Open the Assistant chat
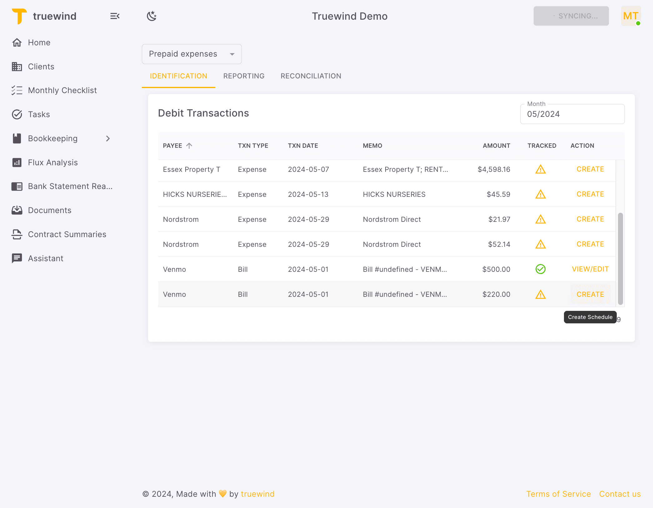The image size is (653, 508). coord(46,258)
